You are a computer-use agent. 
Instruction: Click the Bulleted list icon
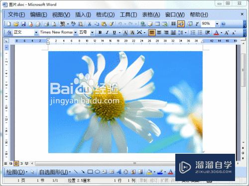coord(200,33)
